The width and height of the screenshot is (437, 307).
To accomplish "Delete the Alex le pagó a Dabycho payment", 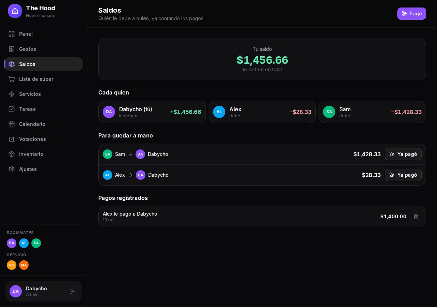I will [416, 217].
